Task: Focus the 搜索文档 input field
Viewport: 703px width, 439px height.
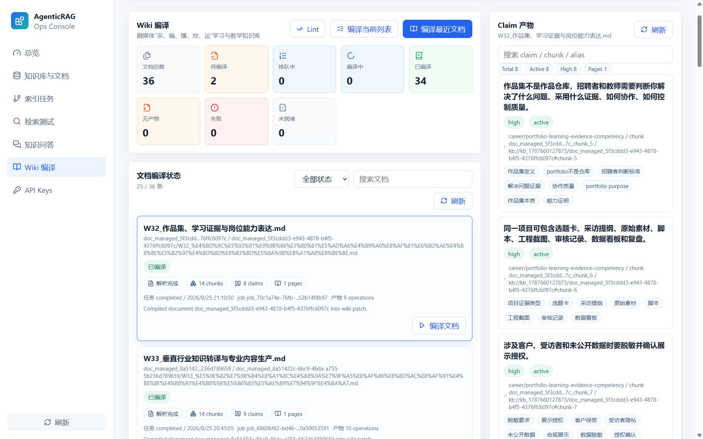Action: [x=413, y=179]
